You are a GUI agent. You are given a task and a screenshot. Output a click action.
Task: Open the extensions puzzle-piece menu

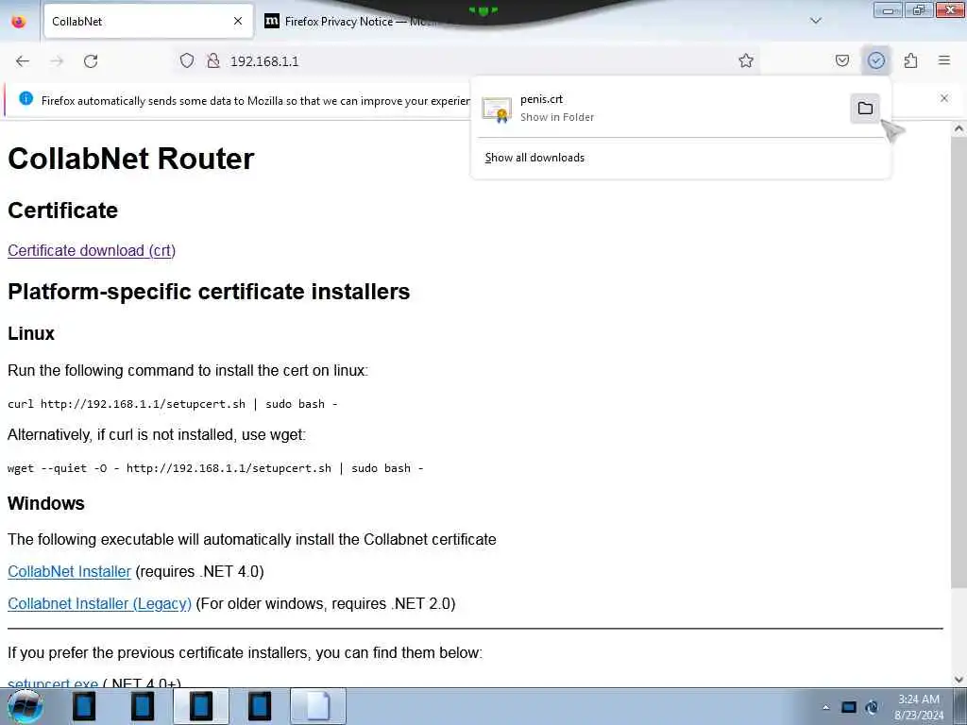pos(910,60)
